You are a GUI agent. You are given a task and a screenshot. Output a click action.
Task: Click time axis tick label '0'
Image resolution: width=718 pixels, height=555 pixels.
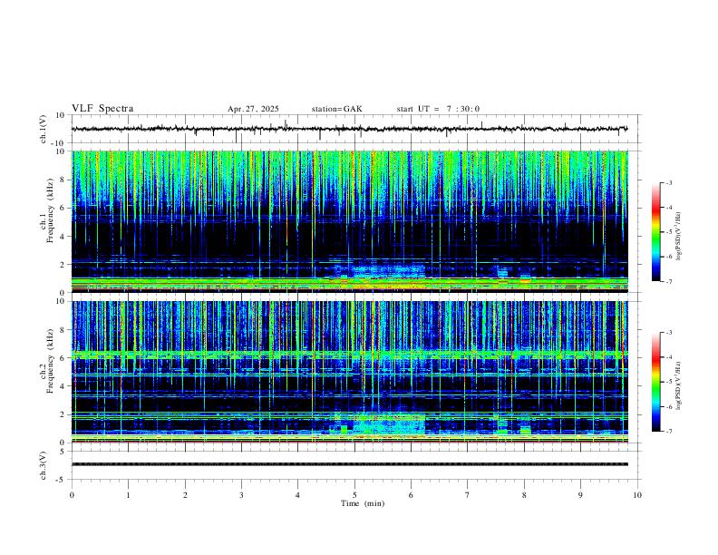coord(72,495)
